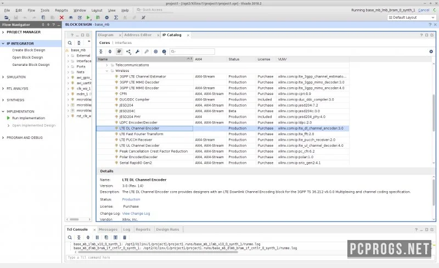Switch to the Address Editor tab
Image resolution: width=439 pixels, height=268 pixels.
point(138,35)
